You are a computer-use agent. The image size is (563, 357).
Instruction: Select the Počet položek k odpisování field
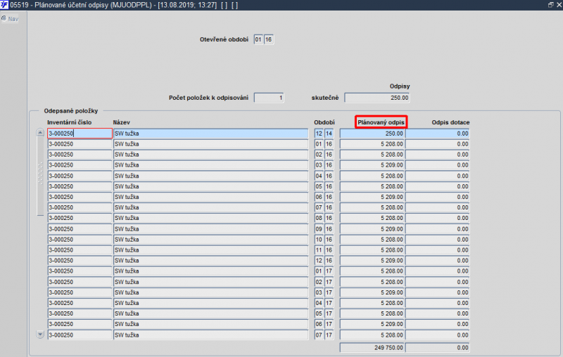tap(269, 98)
